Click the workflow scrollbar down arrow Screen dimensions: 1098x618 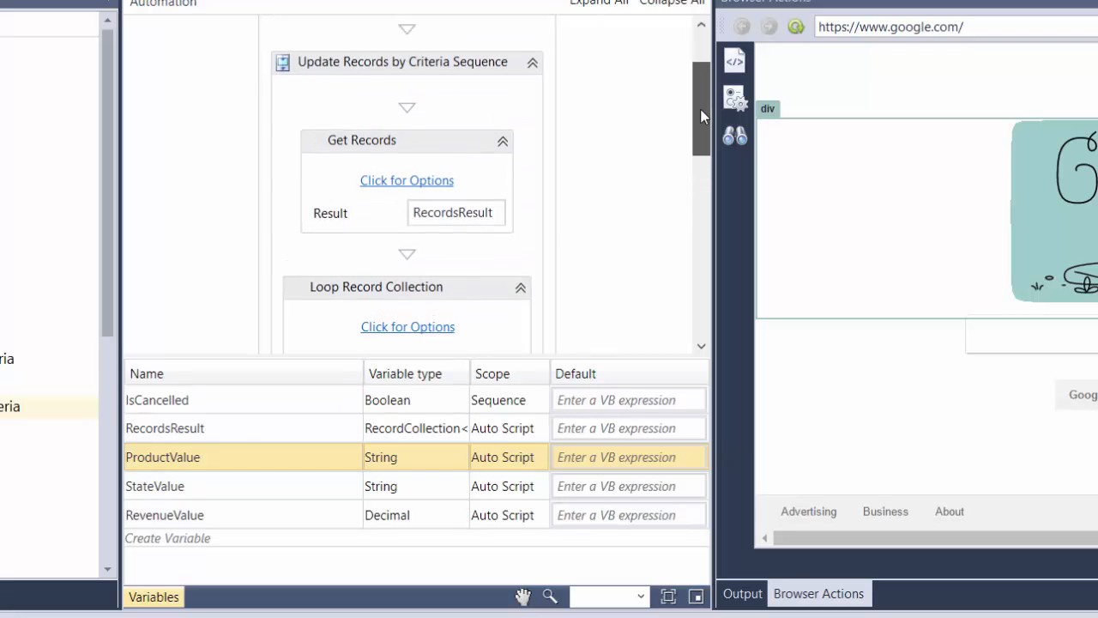[x=701, y=346]
